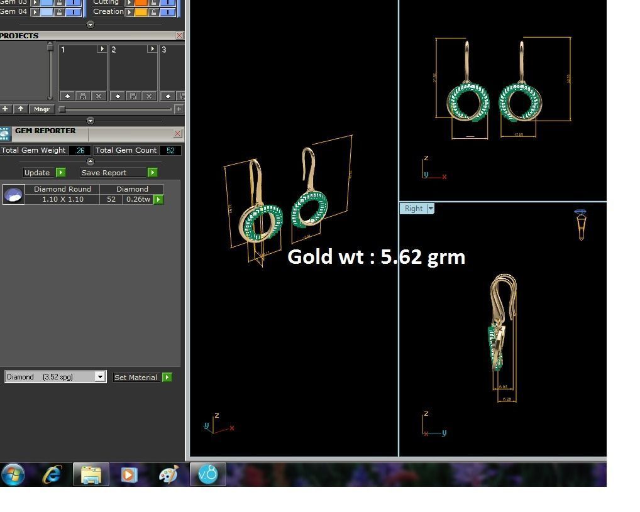Toggle visibility switch of the Creation layer
The width and height of the screenshot is (640, 512).
(168, 12)
